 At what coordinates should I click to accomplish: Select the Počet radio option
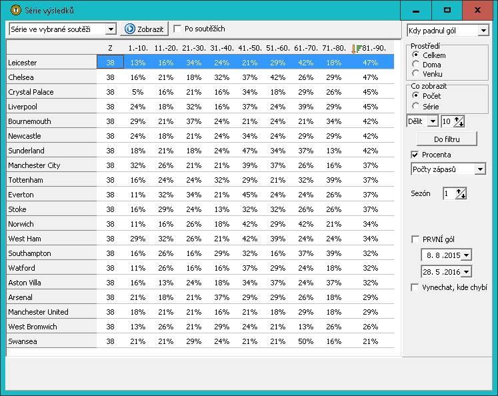pyautogui.click(x=415, y=95)
